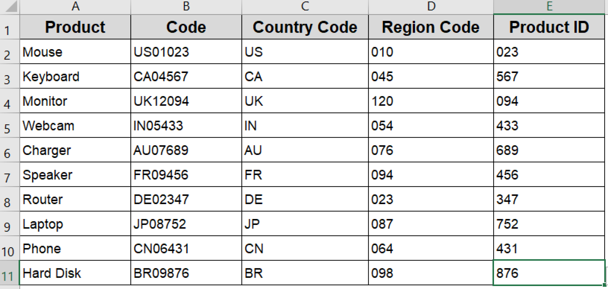Select the cell containing value 876
The image size is (608, 289).
tap(550, 273)
